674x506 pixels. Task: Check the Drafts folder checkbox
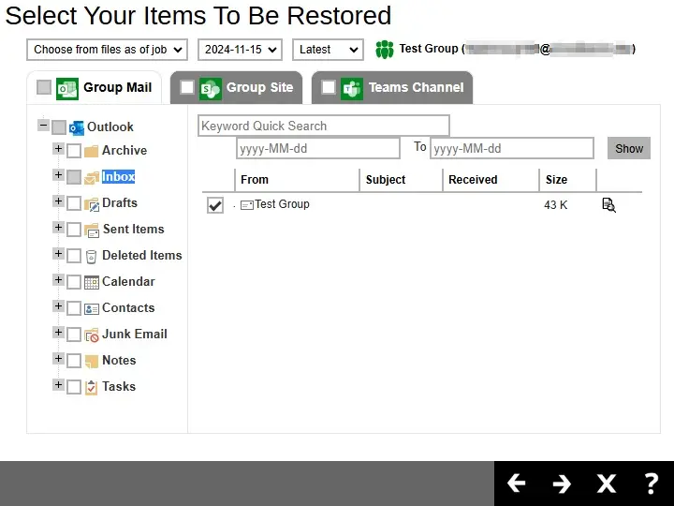point(74,203)
